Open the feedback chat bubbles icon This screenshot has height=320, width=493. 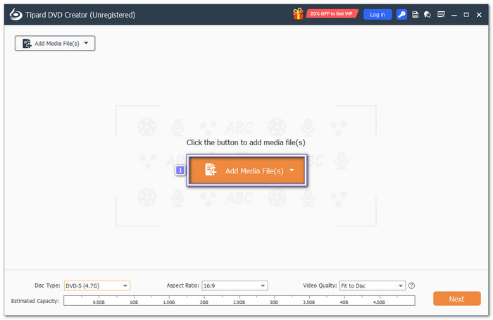tap(427, 15)
